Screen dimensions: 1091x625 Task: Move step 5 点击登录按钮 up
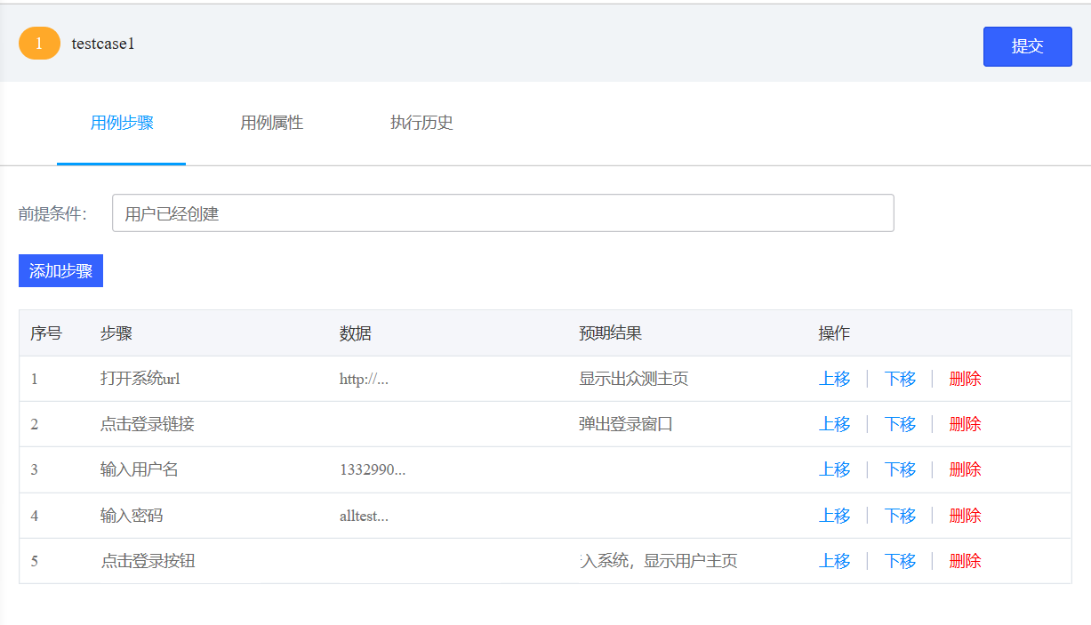pos(834,561)
